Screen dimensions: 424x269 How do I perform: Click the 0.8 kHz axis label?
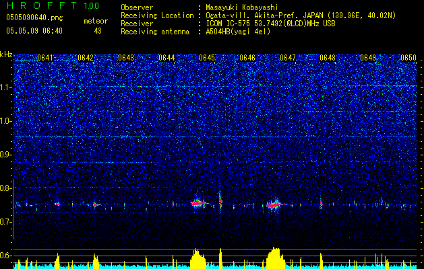(x=6, y=188)
